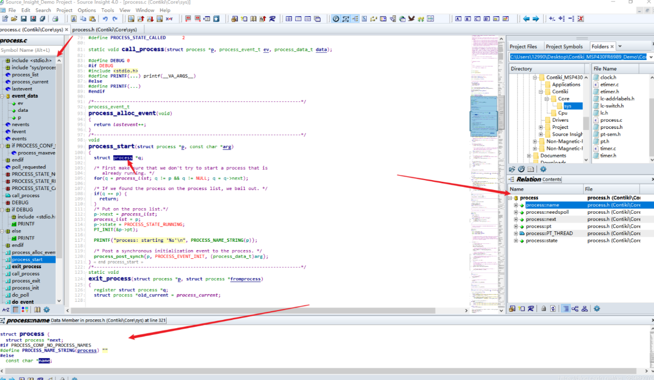The height and width of the screenshot is (380, 654).
Task: Expand the process::name relation node
Action: coord(516,205)
